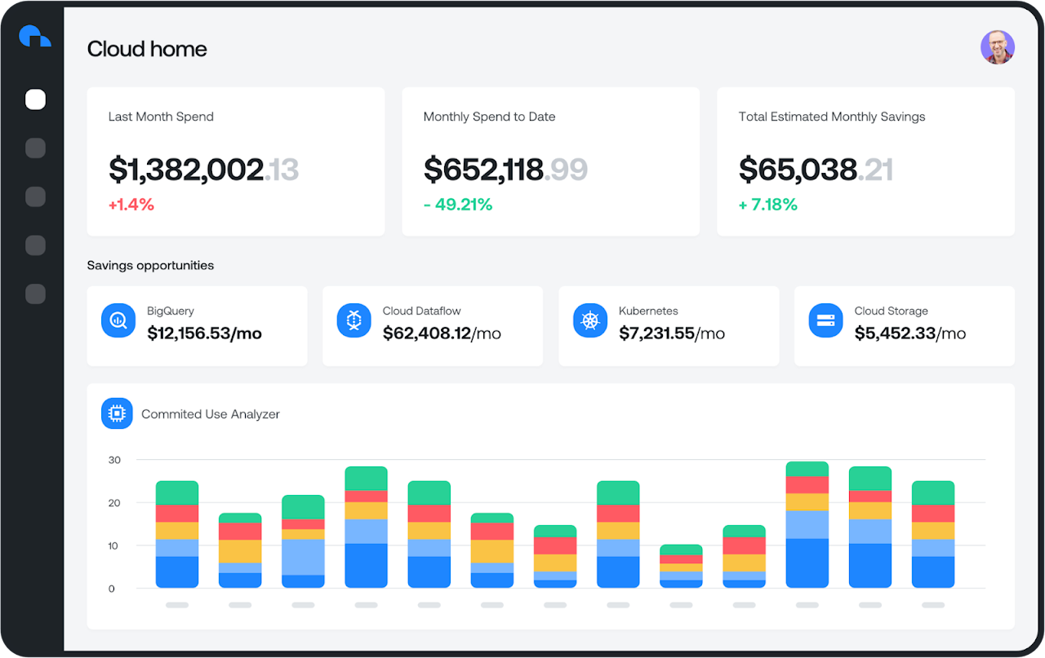Select the active white sidebar icon
This screenshot has height=658, width=1045.
35,99
